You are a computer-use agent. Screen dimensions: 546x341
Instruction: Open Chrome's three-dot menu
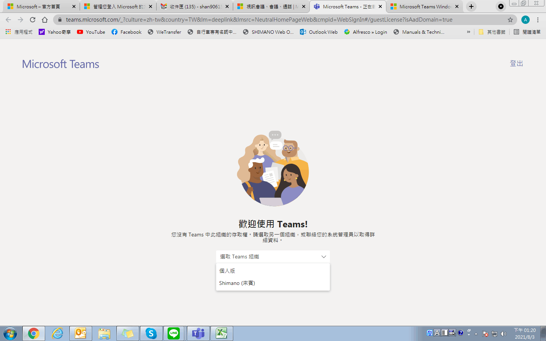coord(538,20)
